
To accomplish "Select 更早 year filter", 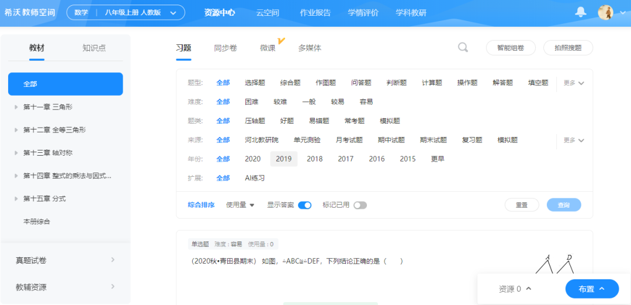I will coord(438,159).
